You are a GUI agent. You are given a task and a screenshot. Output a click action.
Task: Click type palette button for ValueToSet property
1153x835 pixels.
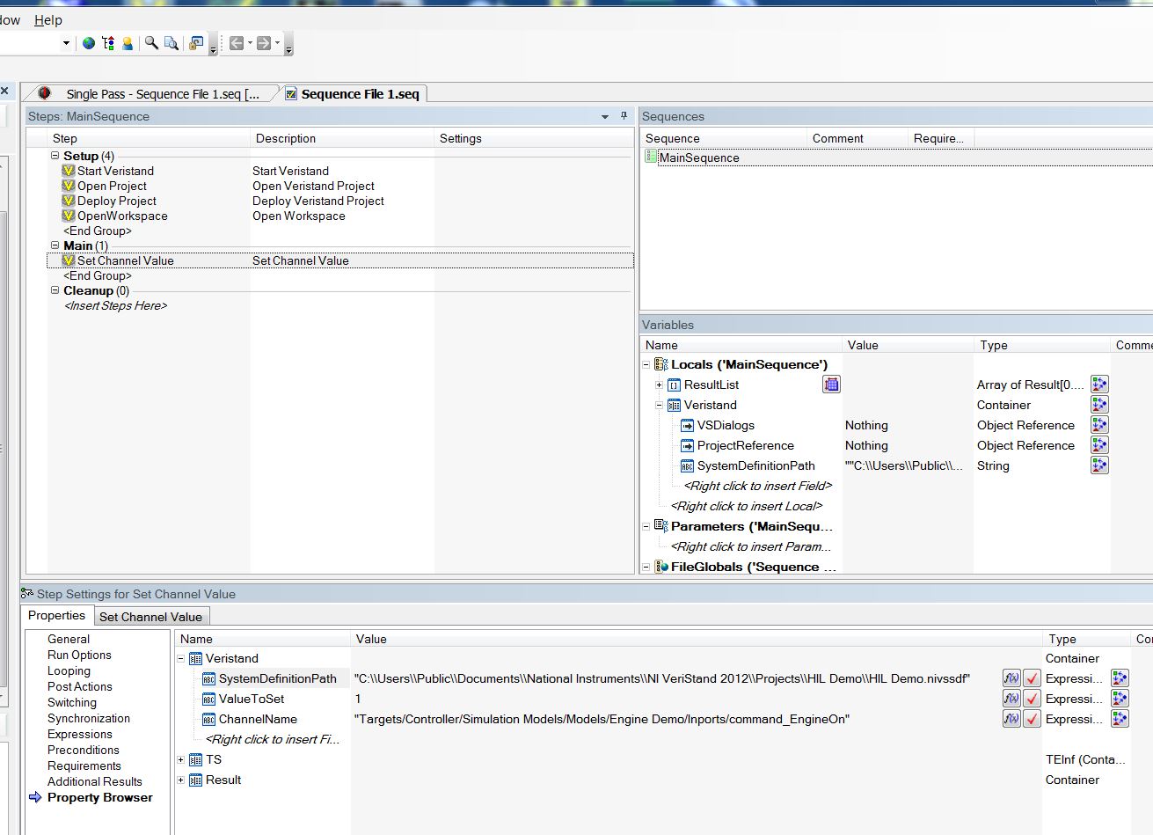point(1120,699)
